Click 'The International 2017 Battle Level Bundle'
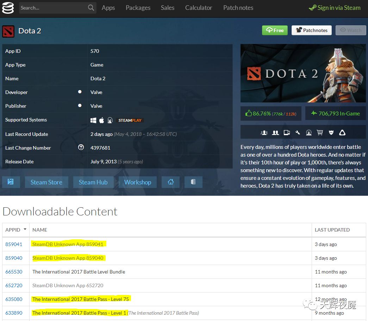Image resolution: width=368 pixels, height=321 pixels. pos(79,272)
